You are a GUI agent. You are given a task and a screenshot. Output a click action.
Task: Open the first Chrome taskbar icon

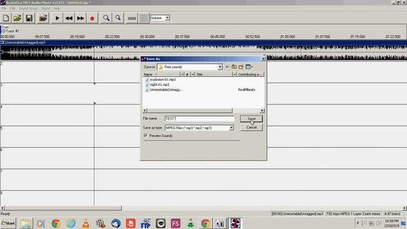(x=56, y=223)
